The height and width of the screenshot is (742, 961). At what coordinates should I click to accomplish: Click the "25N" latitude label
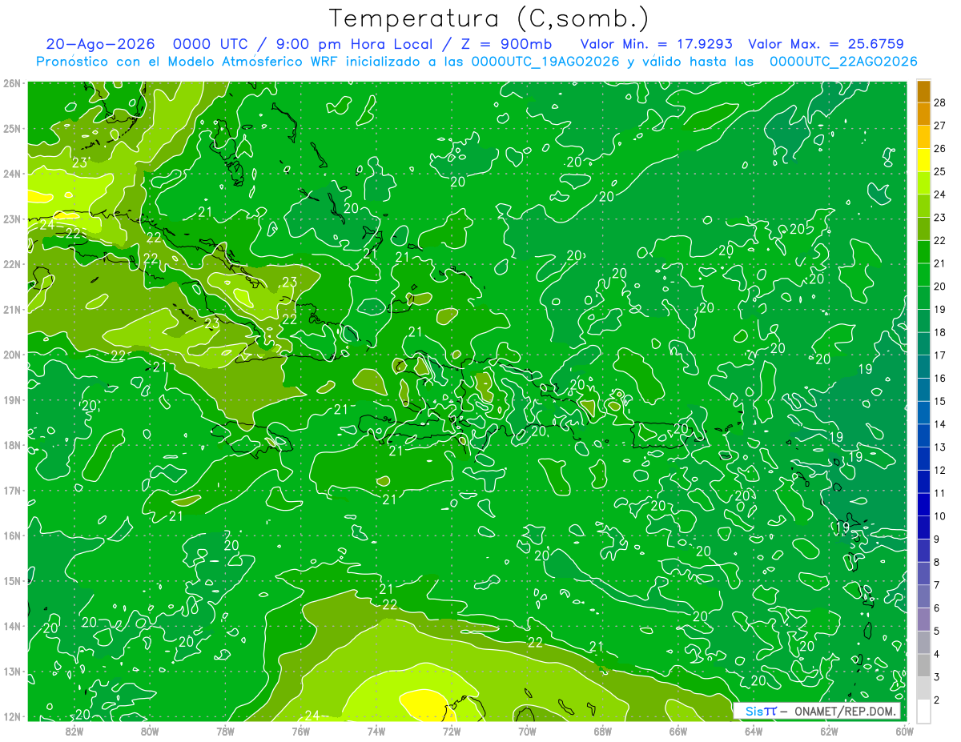click(12, 128)
